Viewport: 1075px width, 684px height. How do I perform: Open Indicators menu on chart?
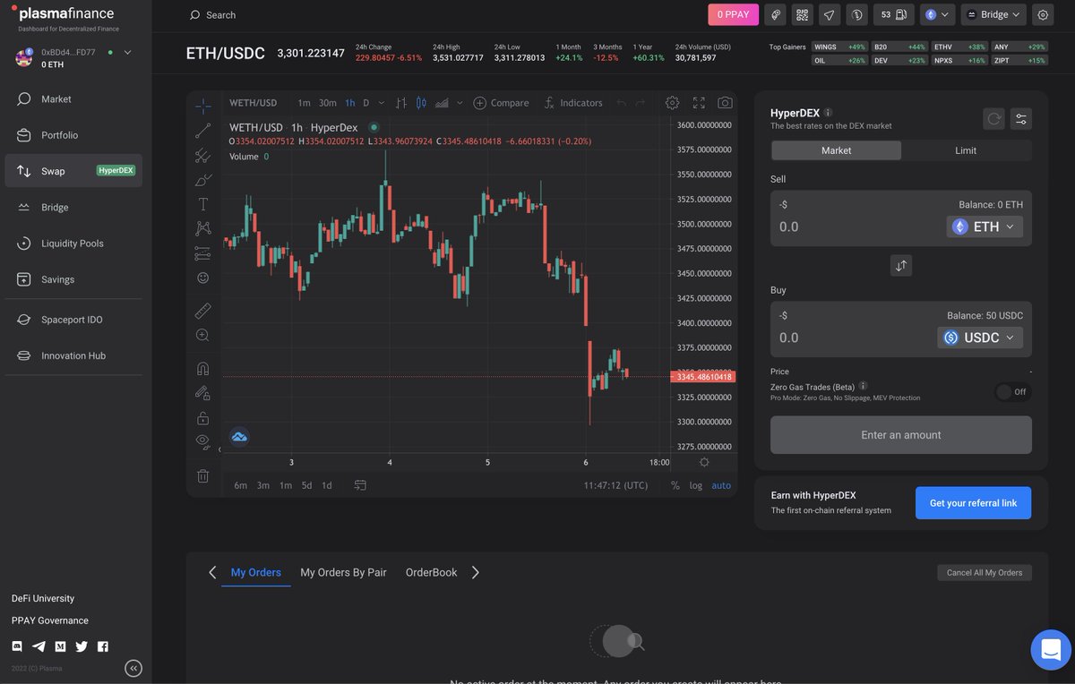(573, 103)
